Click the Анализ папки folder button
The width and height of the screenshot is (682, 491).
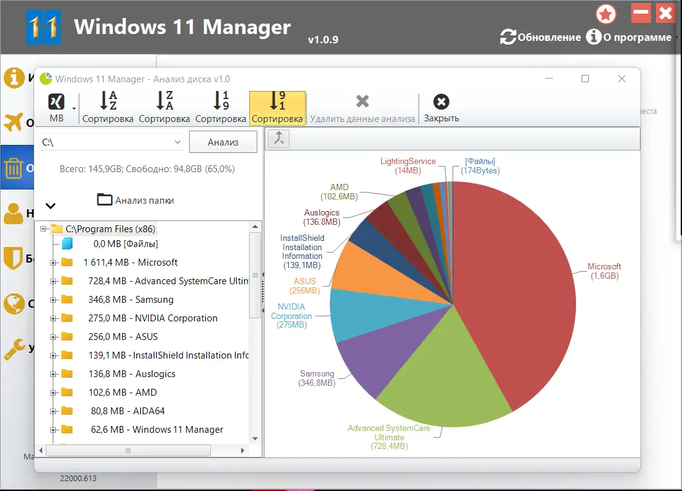coord(135,200)
